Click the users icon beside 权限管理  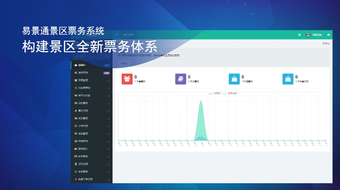(76, 80)
